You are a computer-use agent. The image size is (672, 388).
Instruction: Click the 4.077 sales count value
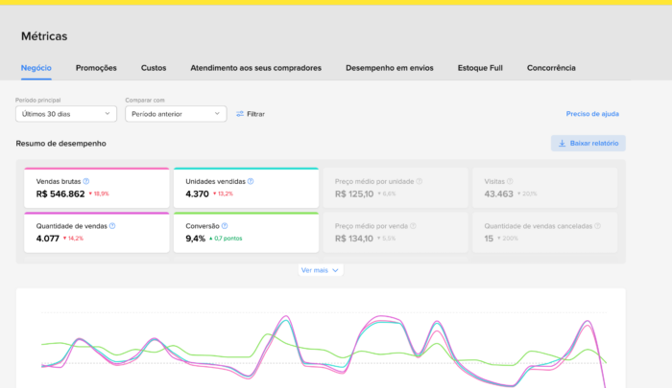[48, 239]
